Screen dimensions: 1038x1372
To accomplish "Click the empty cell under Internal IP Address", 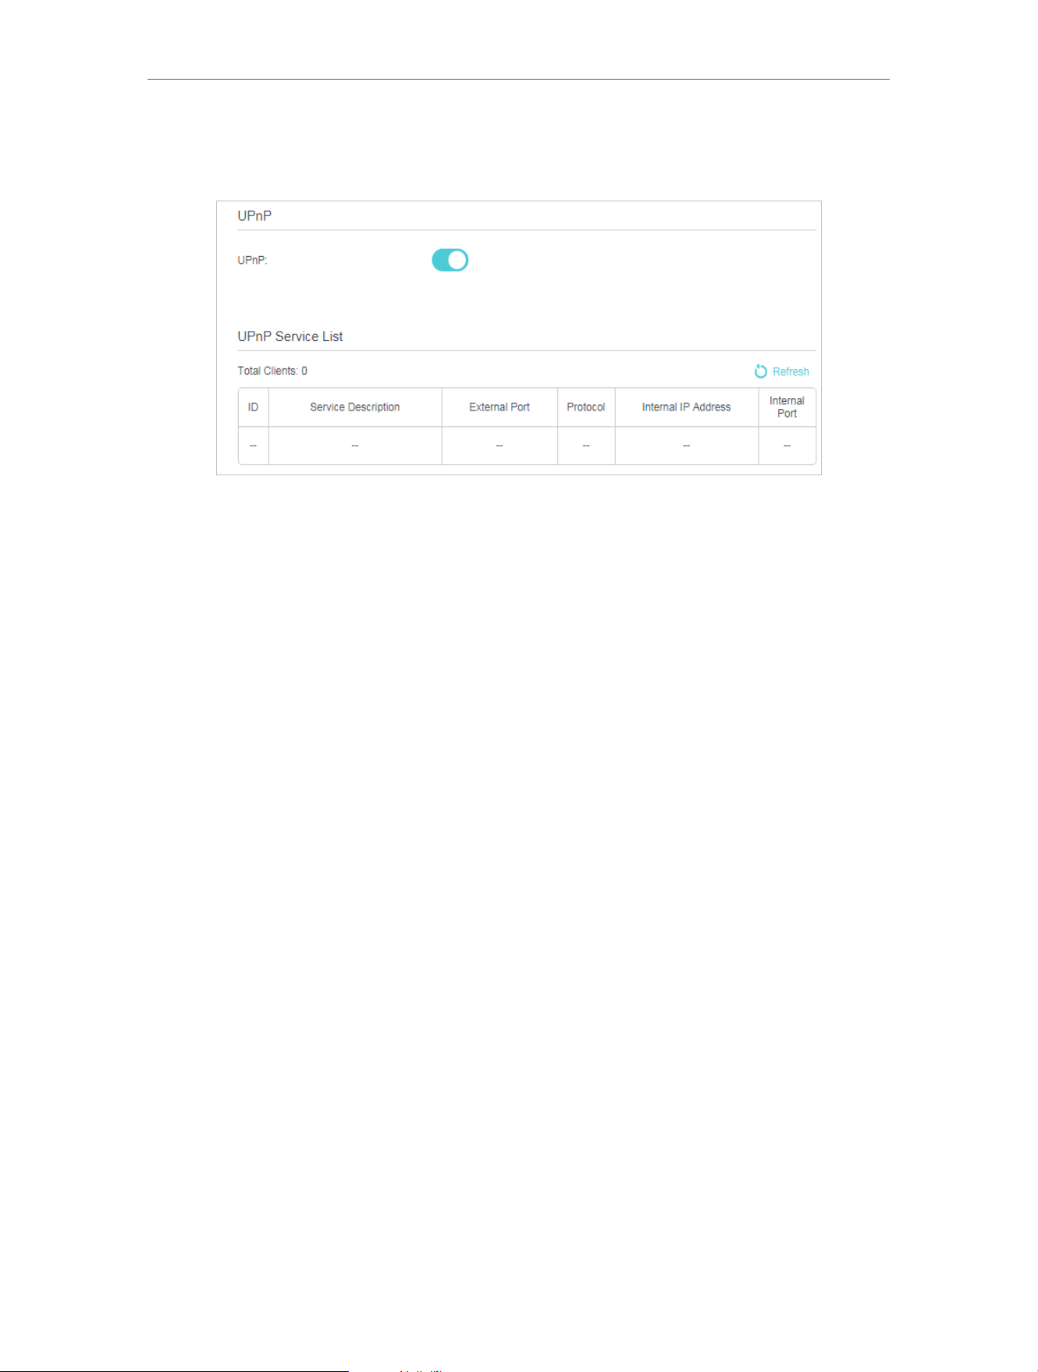I will click(687, 446).
